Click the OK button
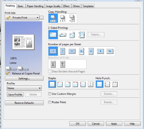This screenshot has height=129, width=144. [x=77, y=124]
